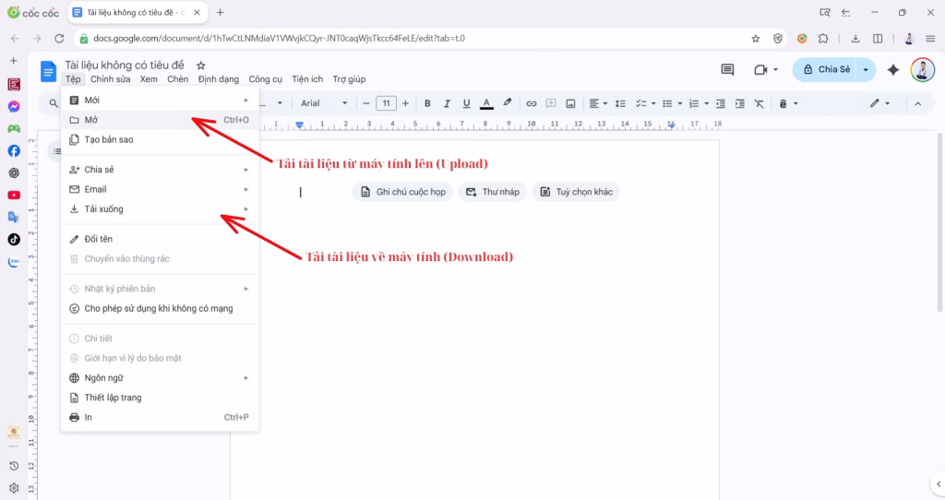Open numbered list dropdown
The width and height of the screenshot is (945, 500).
(x=706, y=103)
